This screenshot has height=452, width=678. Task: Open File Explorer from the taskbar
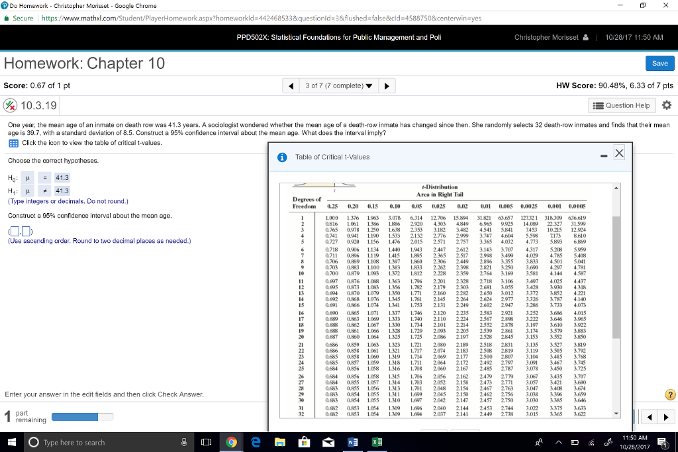coord(281,442)
